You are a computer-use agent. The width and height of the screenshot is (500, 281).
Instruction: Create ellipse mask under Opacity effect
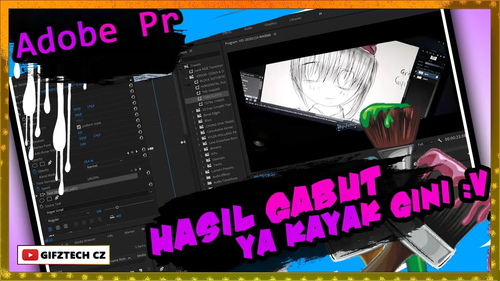pos(35,165)
